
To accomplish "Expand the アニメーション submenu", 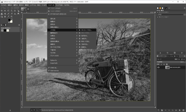I will 63,56.
